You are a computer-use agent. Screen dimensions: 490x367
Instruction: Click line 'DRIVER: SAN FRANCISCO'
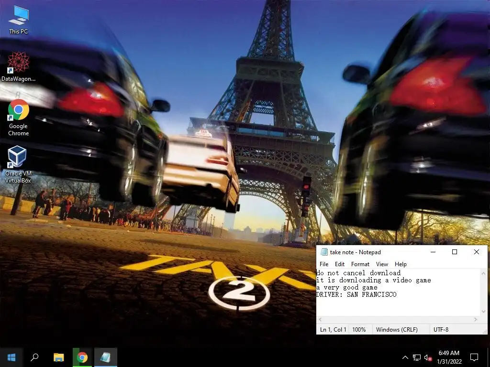[x=356, y=294]
